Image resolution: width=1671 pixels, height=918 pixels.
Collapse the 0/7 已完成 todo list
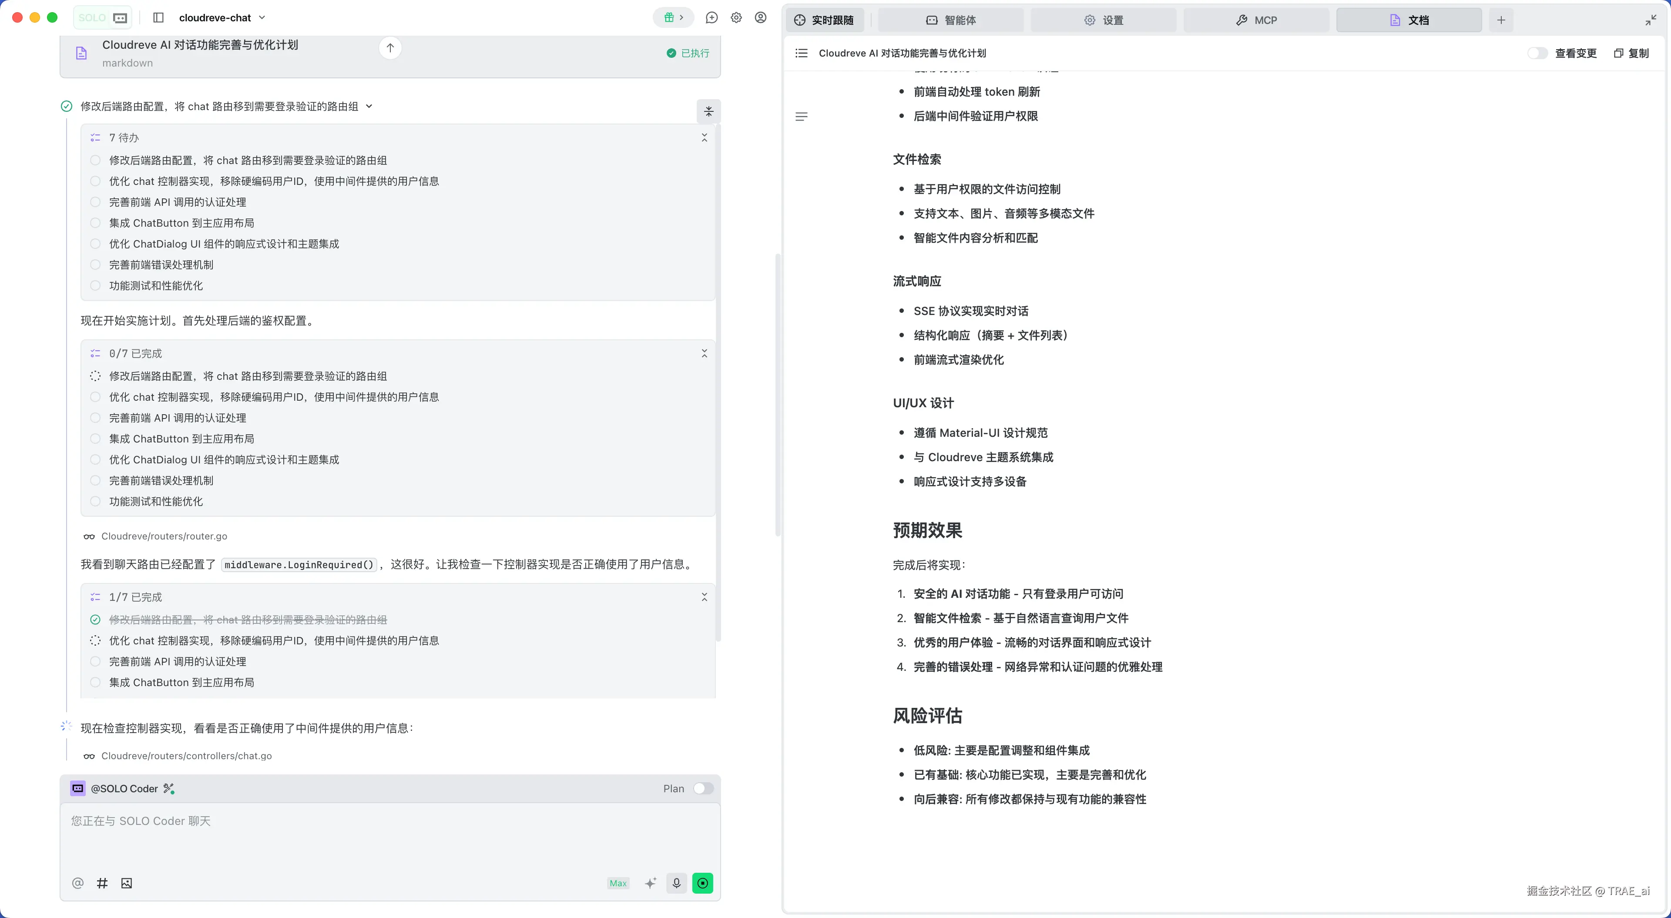[x=705, y=354]
